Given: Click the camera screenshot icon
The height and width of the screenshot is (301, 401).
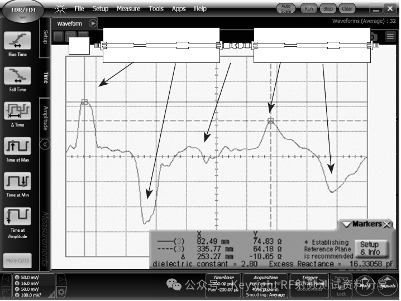Looking at the screenshot, I should 374,37.
